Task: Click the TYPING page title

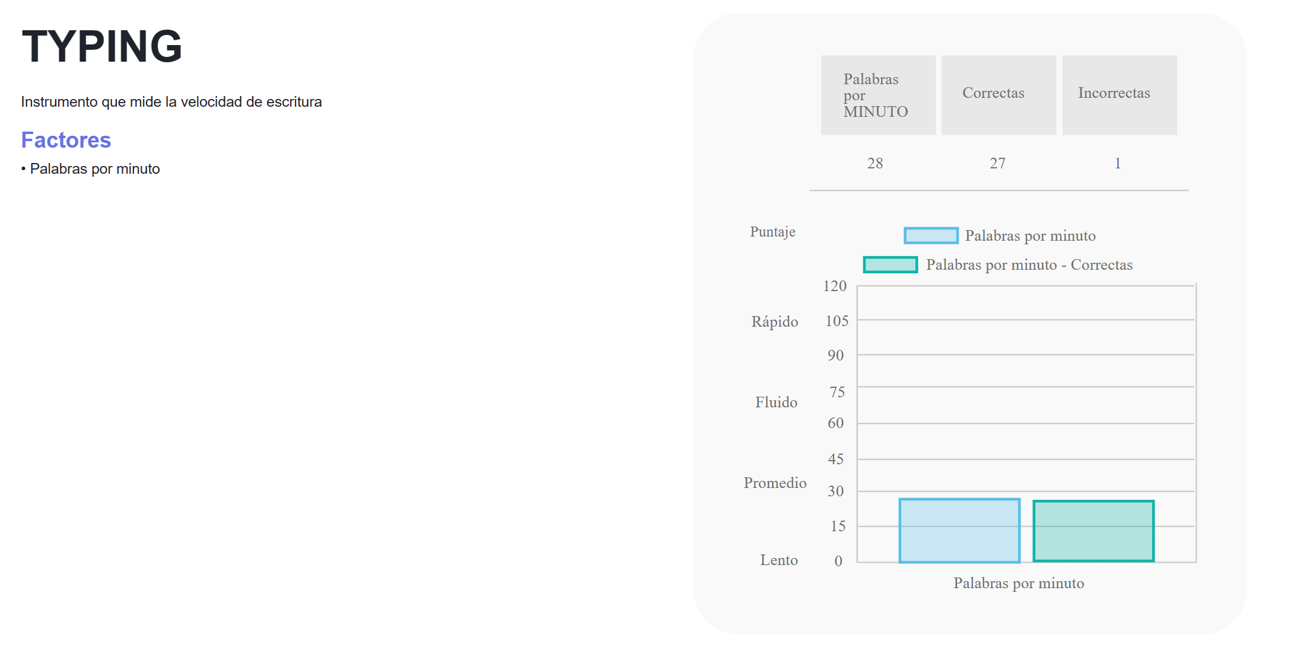Action: [x=102, y=46]
